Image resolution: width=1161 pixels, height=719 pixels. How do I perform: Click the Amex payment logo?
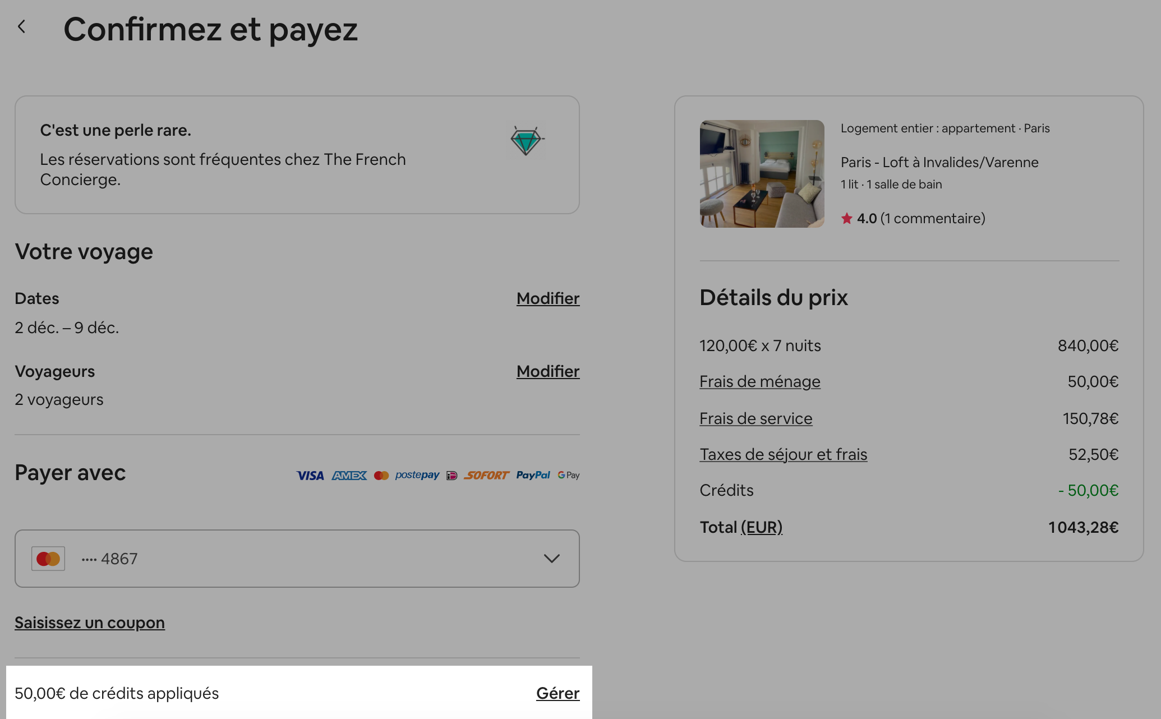[349, 476]
